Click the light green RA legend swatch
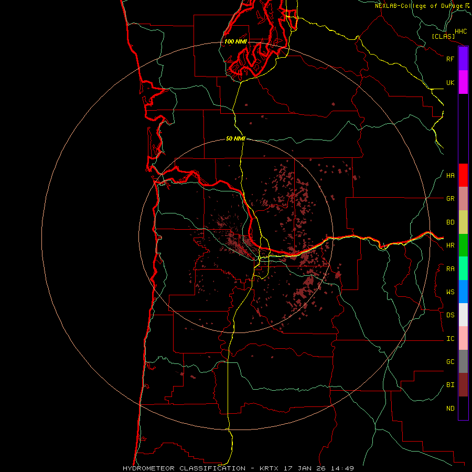The height and width of the screenshot is (472, 472). (x=463, y=269)
